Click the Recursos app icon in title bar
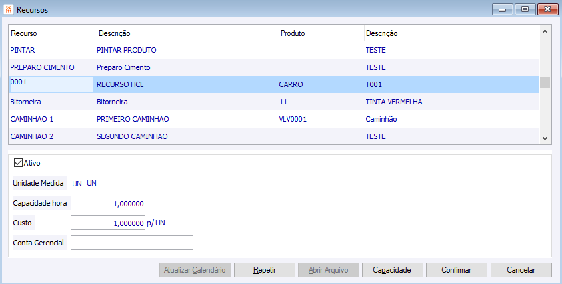The width and height of the screenshot is (562, 284). click(9, 9)
